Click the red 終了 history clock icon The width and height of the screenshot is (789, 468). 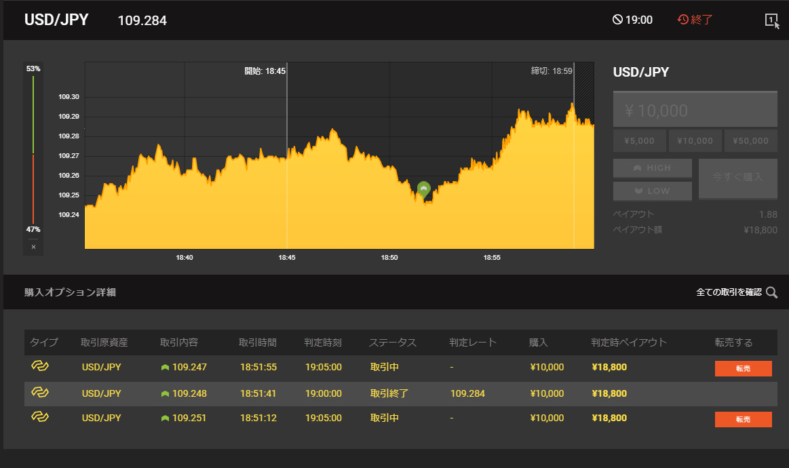coord(683,20)
